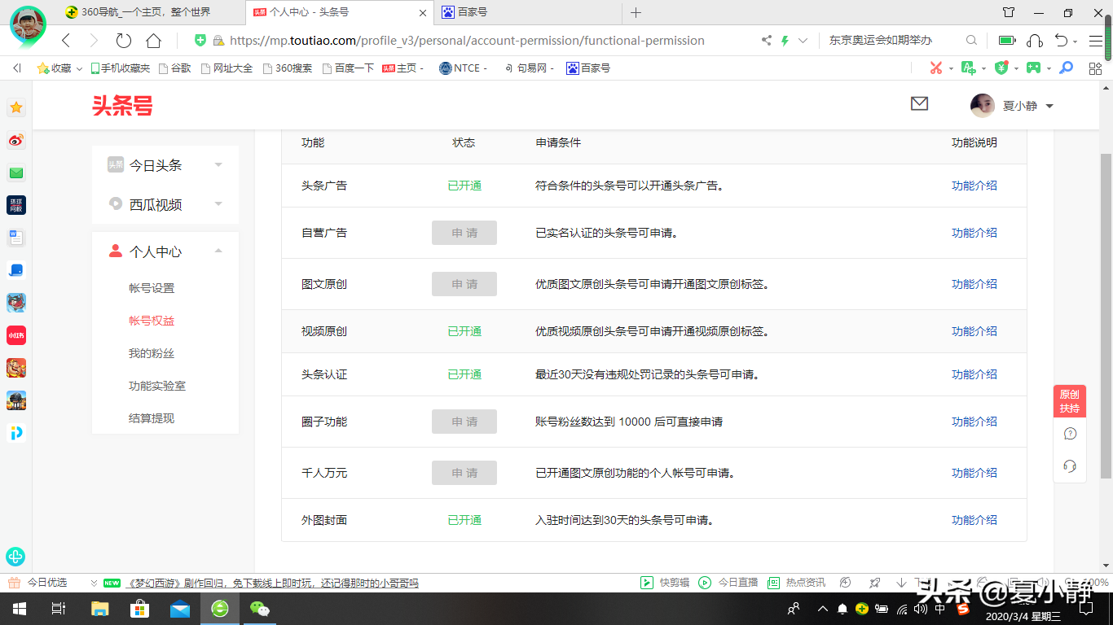The image size is (1113, 625).
Task: Open the Windows Start menu
Action: (19, 608)
